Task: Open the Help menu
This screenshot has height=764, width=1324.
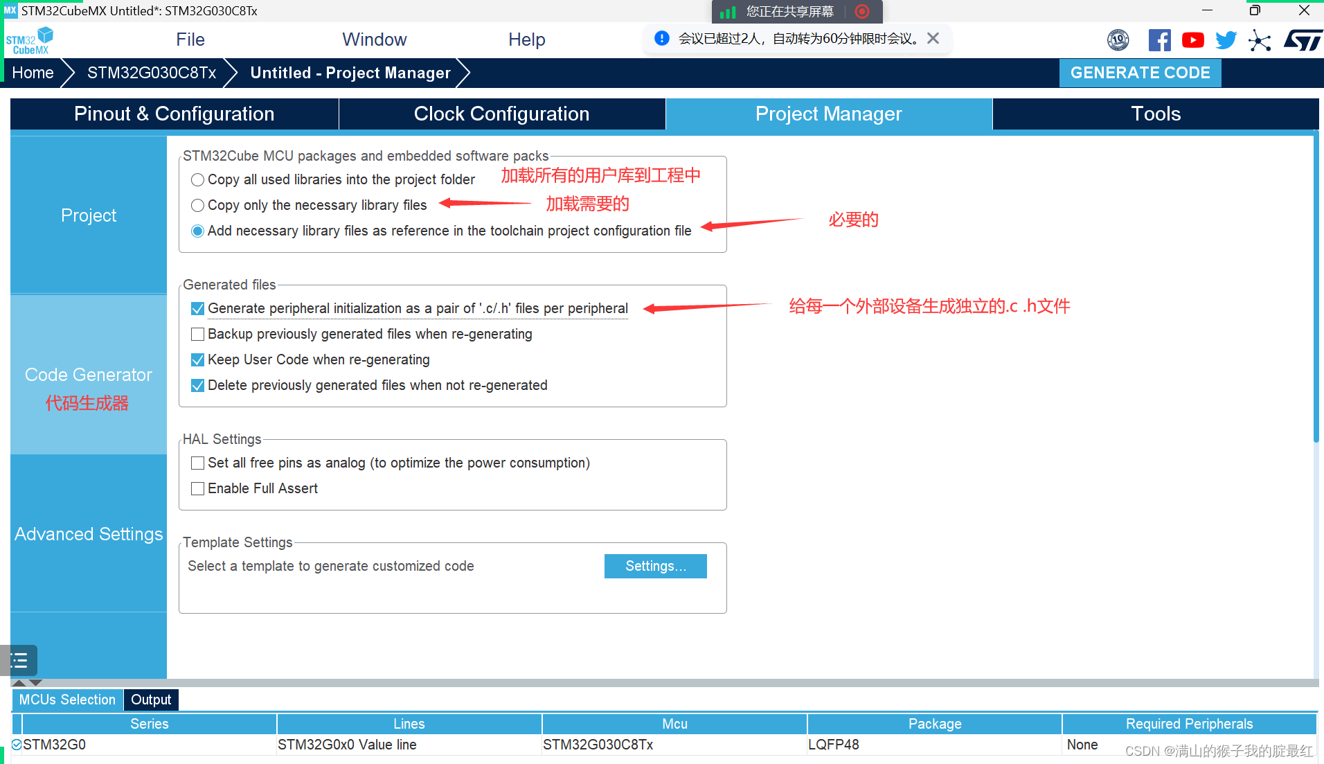Action: pyautogui.click(x=526, y=39)
